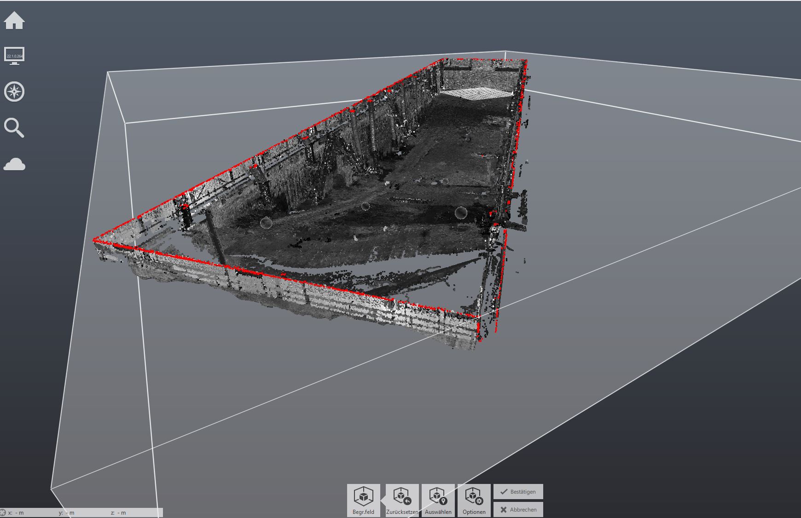This screenshot has height=518, width=801.
Task: Select the rightmost scan position sphere
Action: 461,213
